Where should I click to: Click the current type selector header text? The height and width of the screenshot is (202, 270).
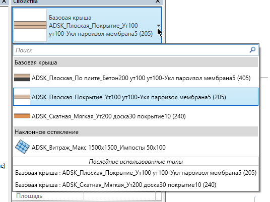101,26
